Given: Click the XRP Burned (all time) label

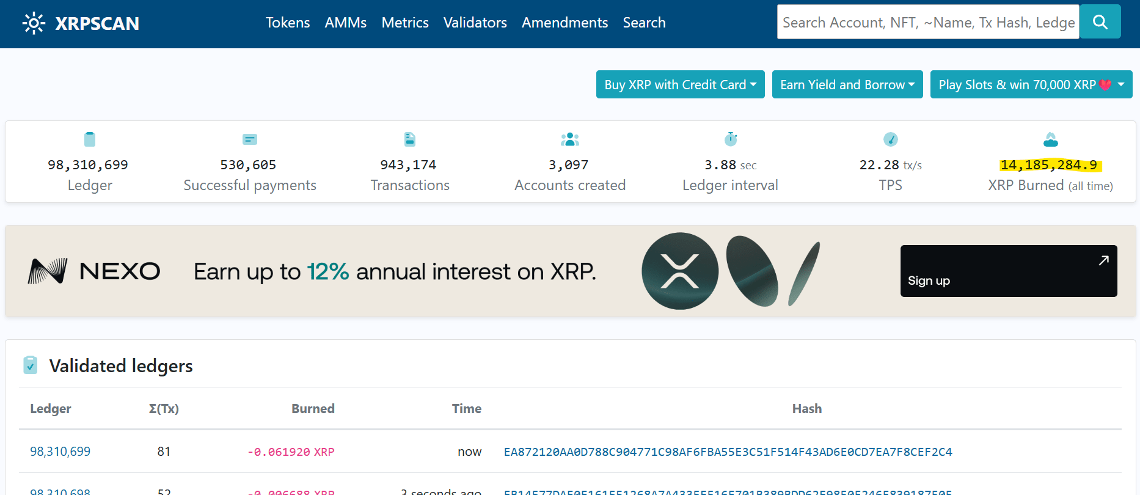Looking at the screenshot, I should pyautogui.click(x=1051, y=185).
